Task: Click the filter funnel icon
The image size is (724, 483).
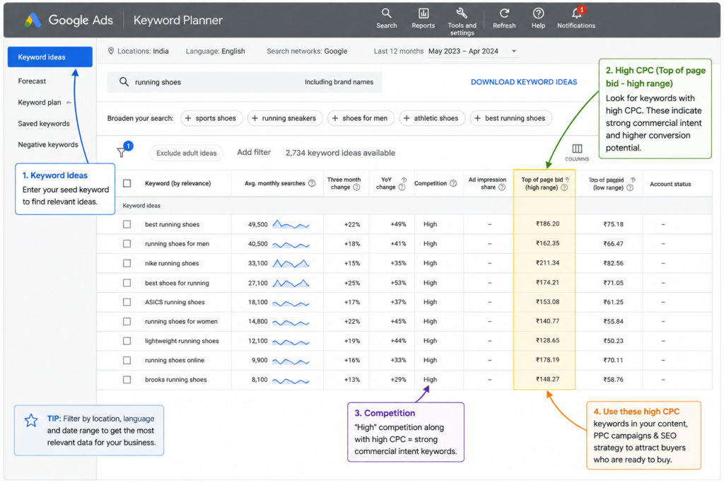Action: tap(122, 152)
